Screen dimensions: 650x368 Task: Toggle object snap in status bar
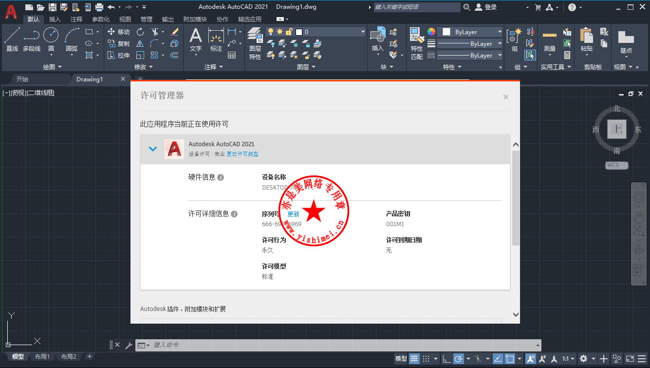(x=510, y=359)
